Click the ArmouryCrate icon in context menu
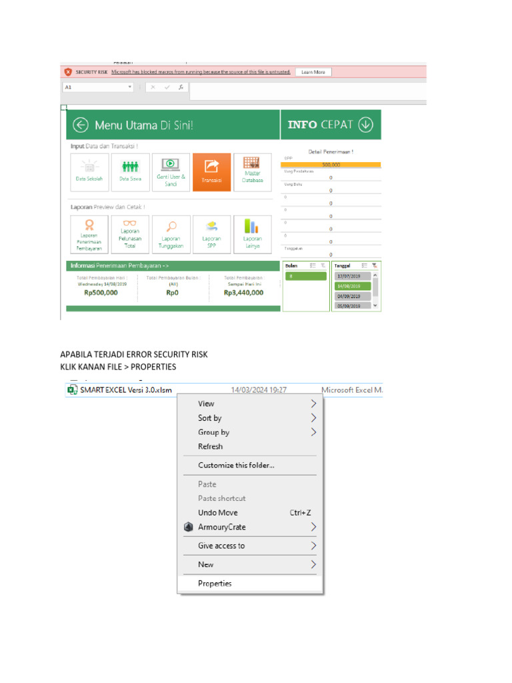The width and height of the screenshot is (512, 683). pos(188,527)
